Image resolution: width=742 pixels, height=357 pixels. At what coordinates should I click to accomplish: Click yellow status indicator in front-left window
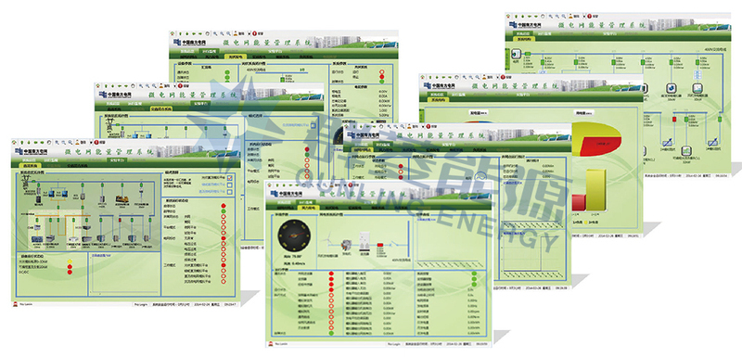70,261
